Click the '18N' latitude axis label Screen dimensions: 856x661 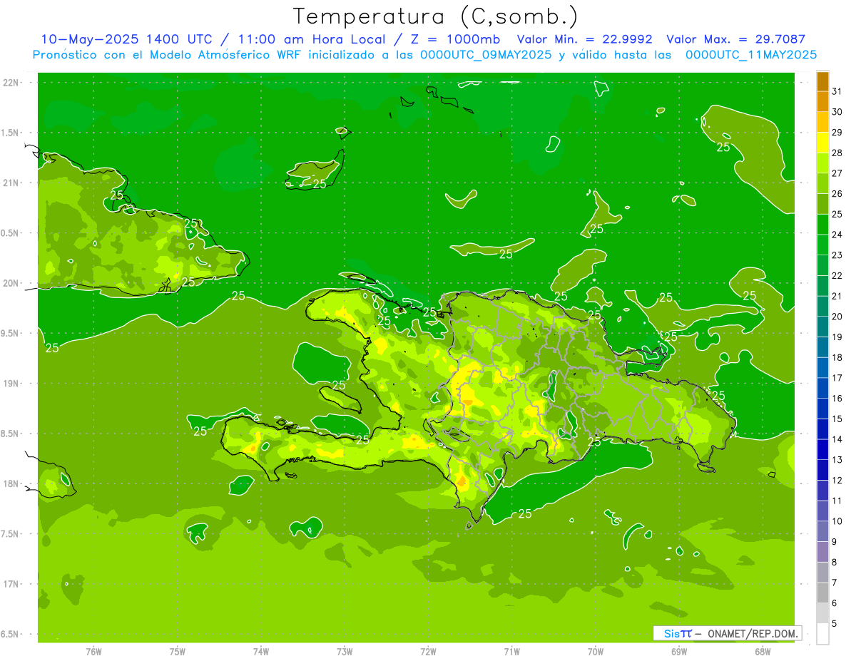point(11,483)
